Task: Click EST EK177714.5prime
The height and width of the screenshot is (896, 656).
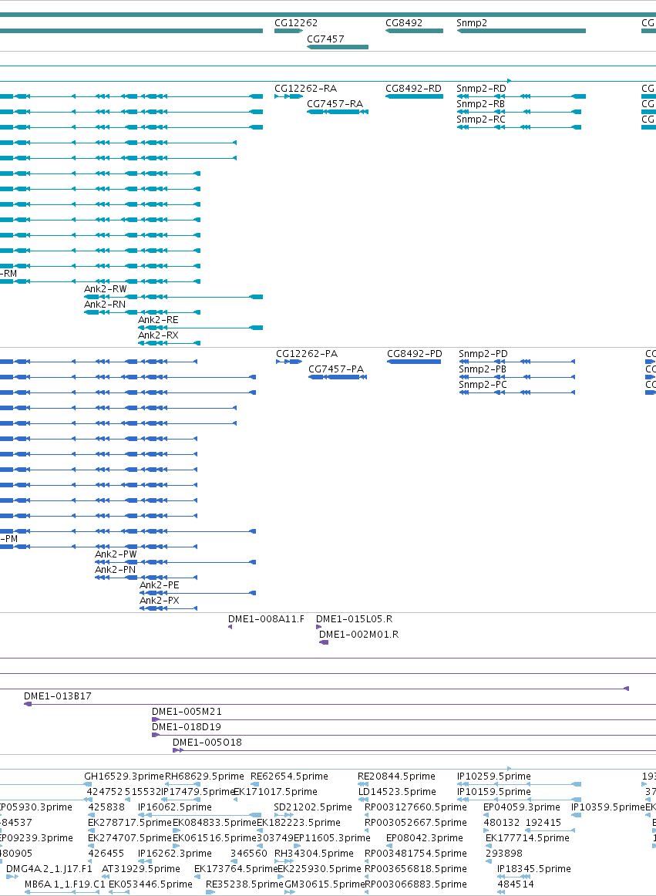Action: [527, 837]
